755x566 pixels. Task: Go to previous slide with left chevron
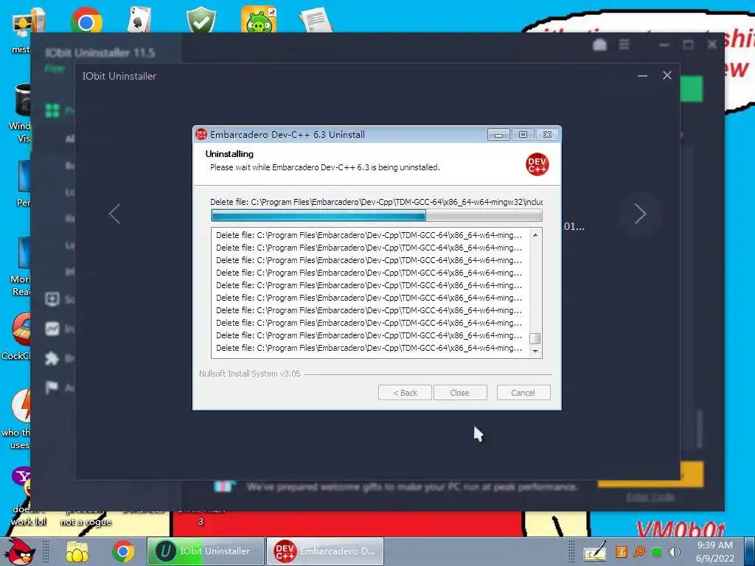tap(114, 214)
